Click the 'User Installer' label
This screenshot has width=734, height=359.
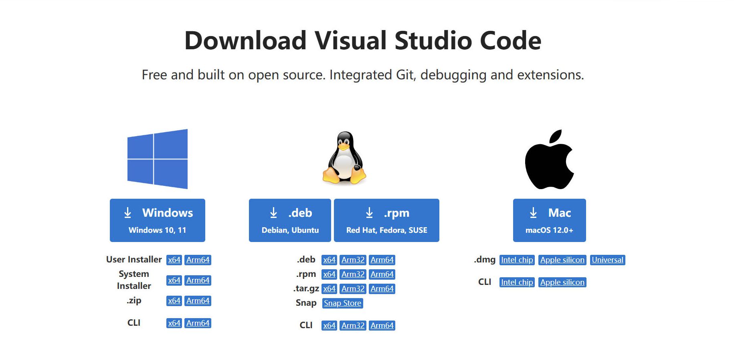click(134, 259)
